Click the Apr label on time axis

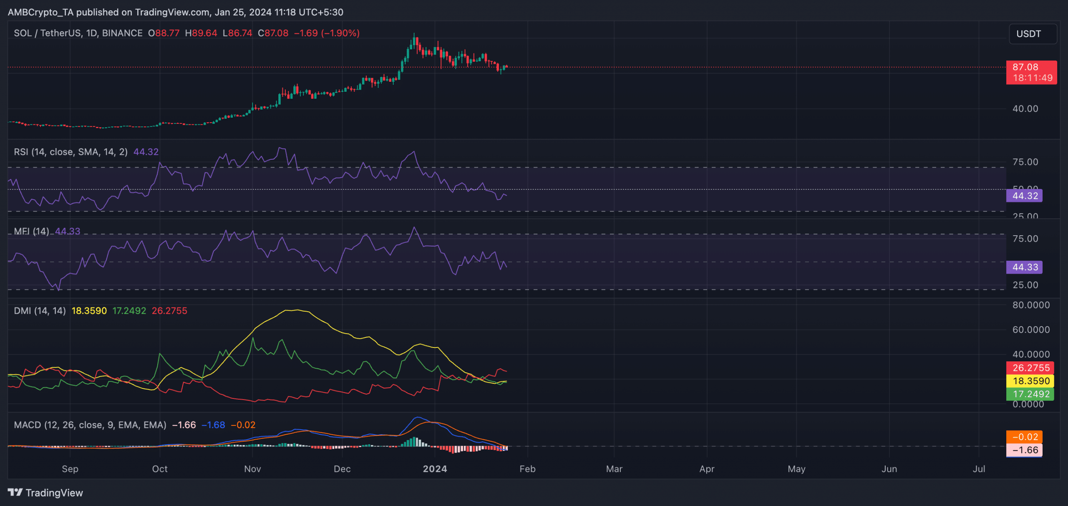[x=707, y=469]
